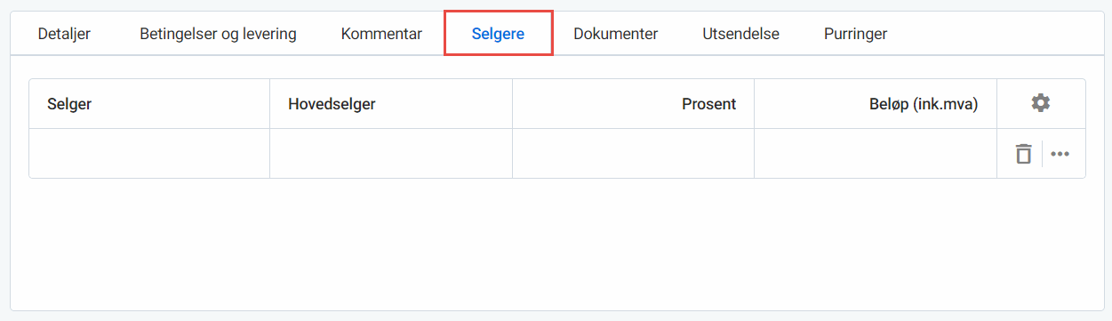Select the empty Selger cell
1112x321 pixels.
coord(149,154)
